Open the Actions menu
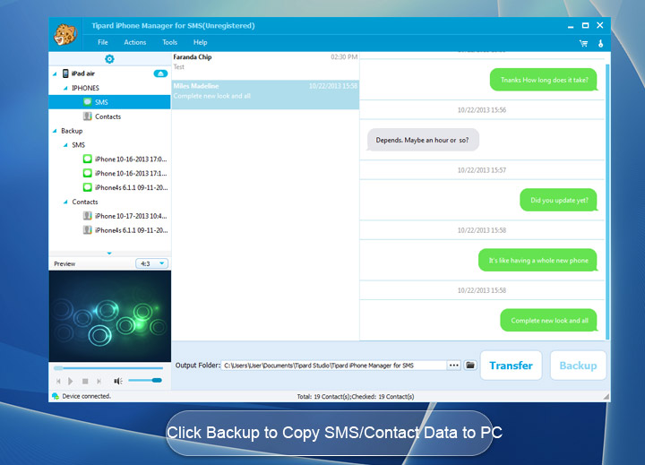645x465 pixels. tap(135, 42)
